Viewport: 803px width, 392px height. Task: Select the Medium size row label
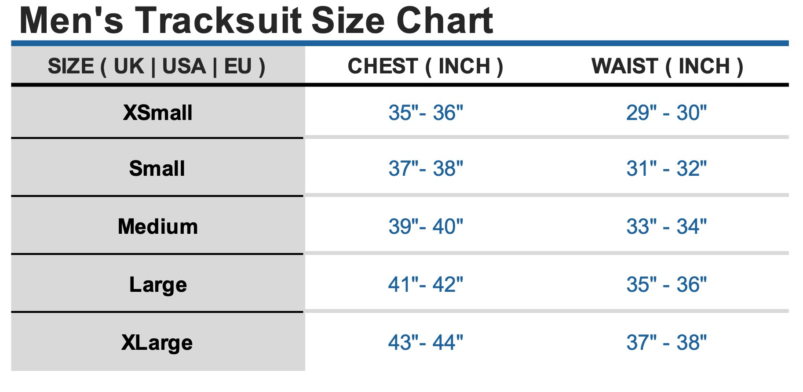(157, 227)
